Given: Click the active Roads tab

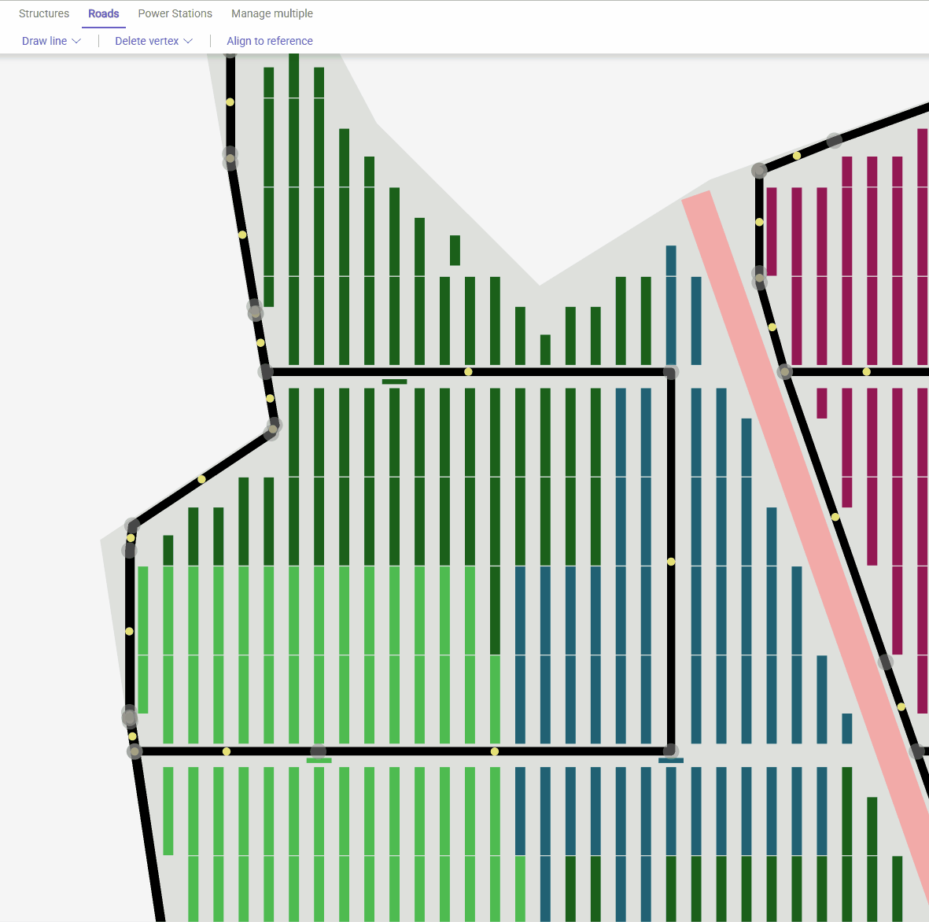Looking at the screenshot, I should [104, 13].
